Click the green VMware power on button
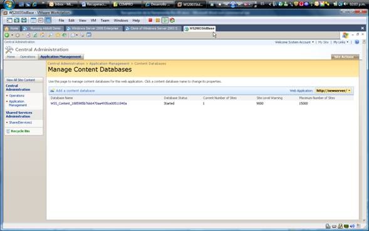The height and width of the screenshot is (231, 369). coord(165,20)
